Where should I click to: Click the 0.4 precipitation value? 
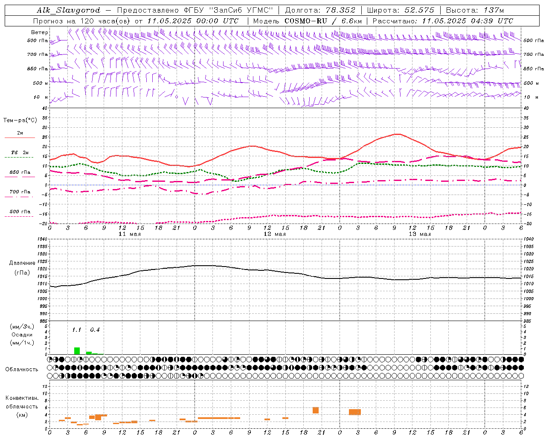95,330
